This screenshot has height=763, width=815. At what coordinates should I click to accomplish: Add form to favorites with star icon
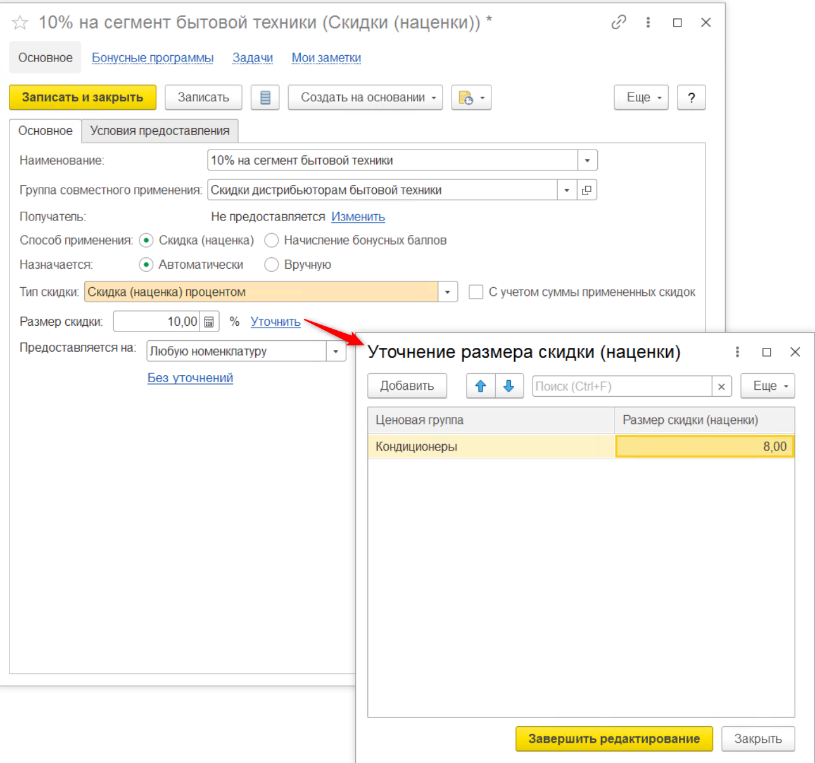click(20, 23)
